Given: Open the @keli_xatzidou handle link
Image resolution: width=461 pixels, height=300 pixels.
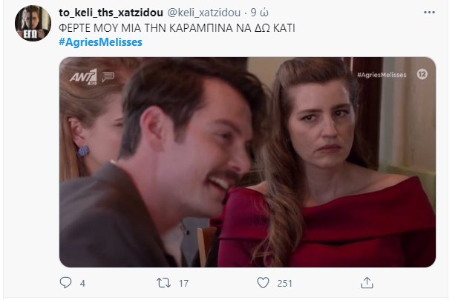Looking at the screenshot, I should point(203,13).
